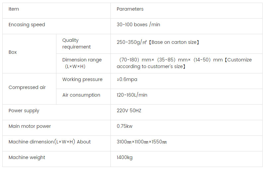266x170 pixels.
Task: Select the "Dimension range (L×W×H)" label
Action: click(x=82, y=63)
